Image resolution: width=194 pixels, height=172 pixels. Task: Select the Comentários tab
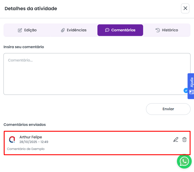pos(120,30)
